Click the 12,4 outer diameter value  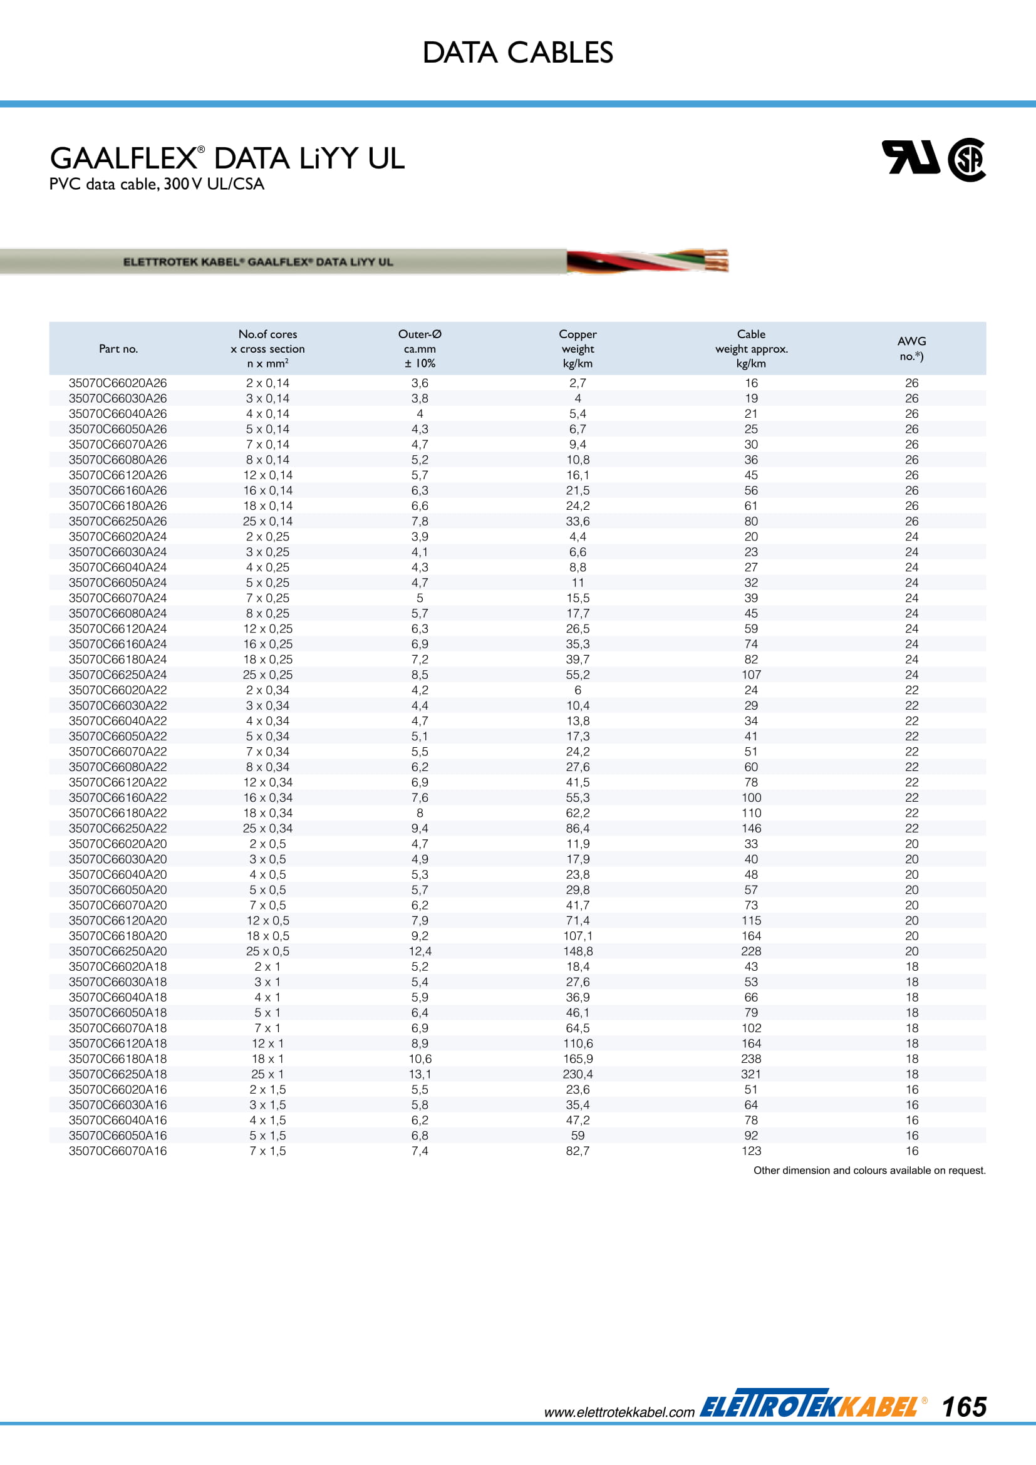point(420,951)
